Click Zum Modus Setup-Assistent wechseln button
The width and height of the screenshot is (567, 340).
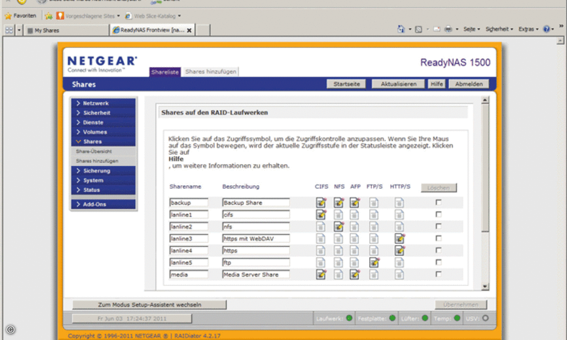[x=149, y=305]
